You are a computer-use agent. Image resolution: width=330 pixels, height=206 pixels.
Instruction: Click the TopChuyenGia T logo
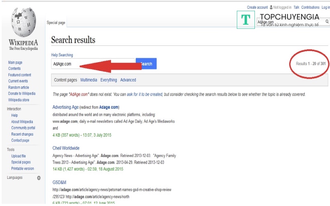[246, 20]
